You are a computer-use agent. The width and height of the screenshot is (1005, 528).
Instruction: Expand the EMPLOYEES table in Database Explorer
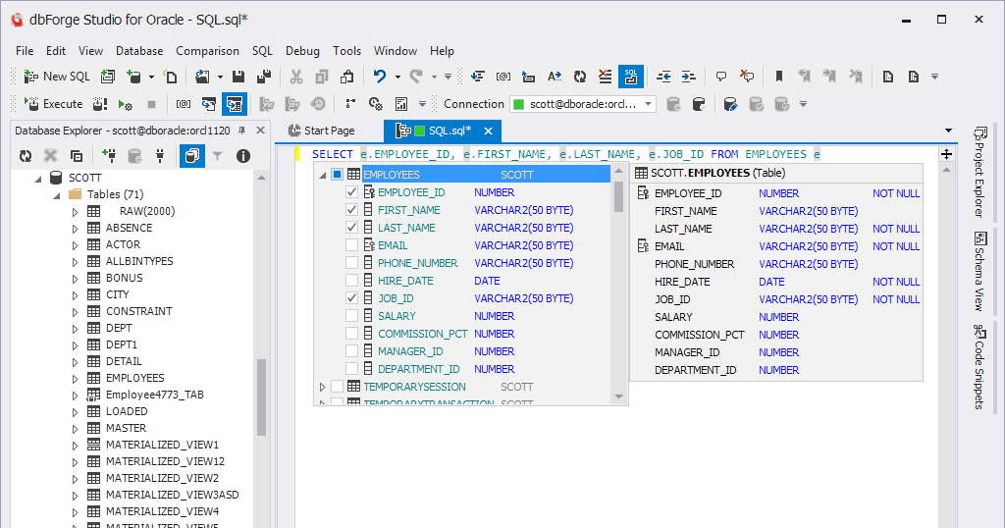click(x=75, y=378)
